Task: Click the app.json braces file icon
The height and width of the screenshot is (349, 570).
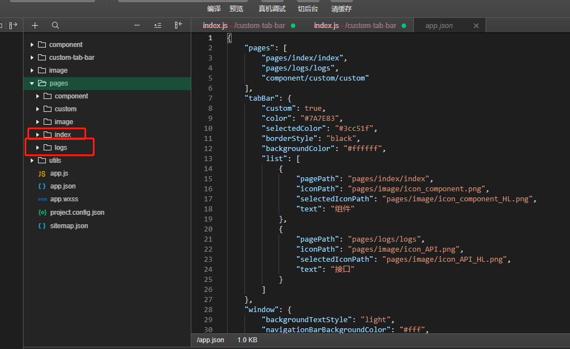Action: (x=42, y=186)
